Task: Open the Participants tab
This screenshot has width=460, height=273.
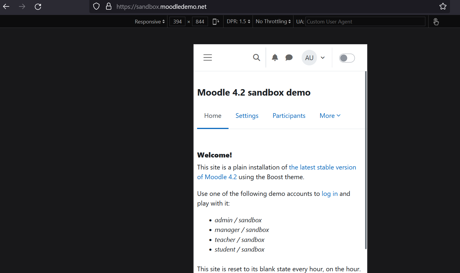Action: (289, 116)
